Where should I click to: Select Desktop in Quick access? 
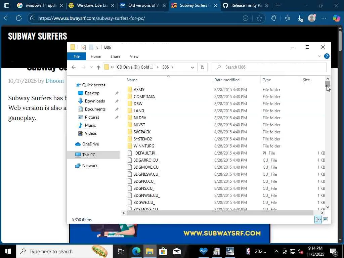pos(92,93)
